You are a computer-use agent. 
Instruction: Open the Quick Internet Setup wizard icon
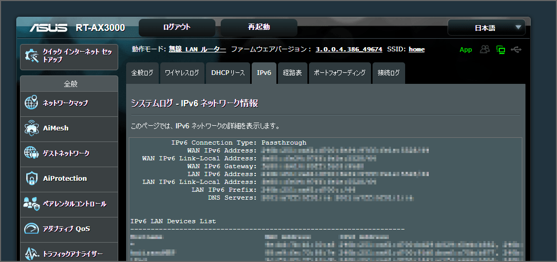click(31, 56)
